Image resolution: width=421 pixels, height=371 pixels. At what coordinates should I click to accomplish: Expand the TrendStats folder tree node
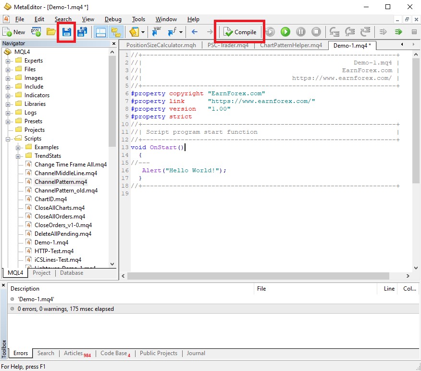[18, 156]
